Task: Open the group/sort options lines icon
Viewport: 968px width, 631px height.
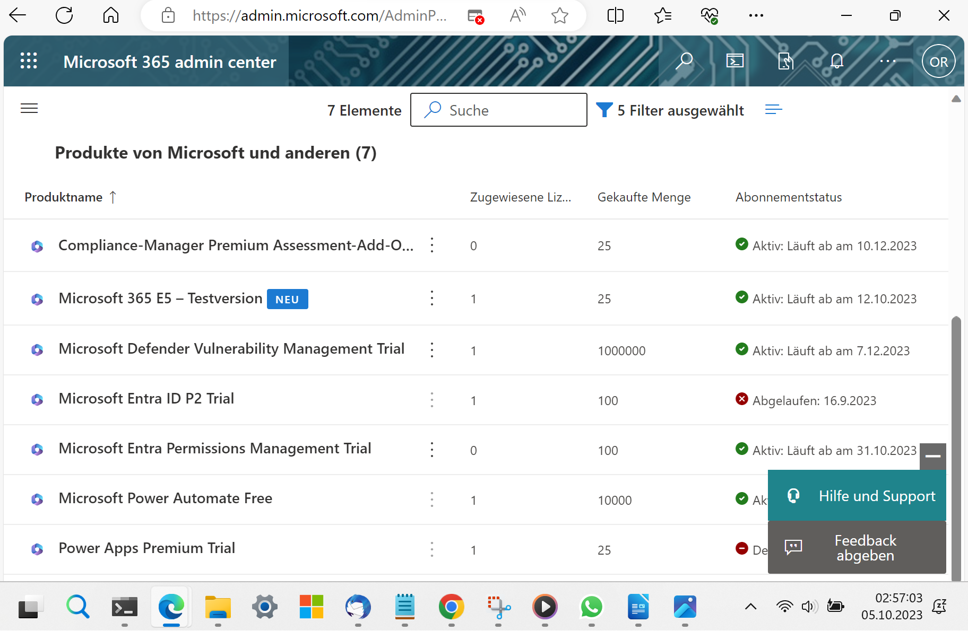Action: 774,109
